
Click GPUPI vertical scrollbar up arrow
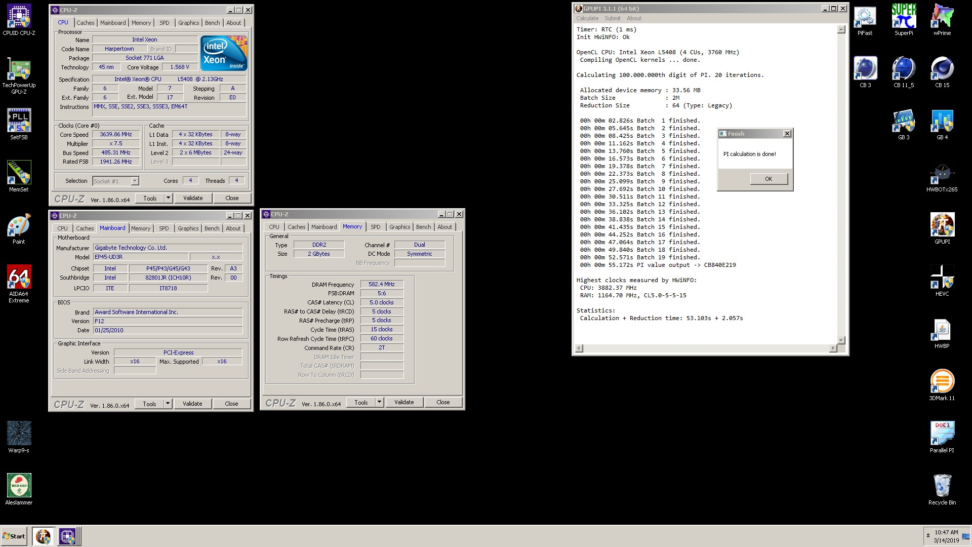[841, 29]
